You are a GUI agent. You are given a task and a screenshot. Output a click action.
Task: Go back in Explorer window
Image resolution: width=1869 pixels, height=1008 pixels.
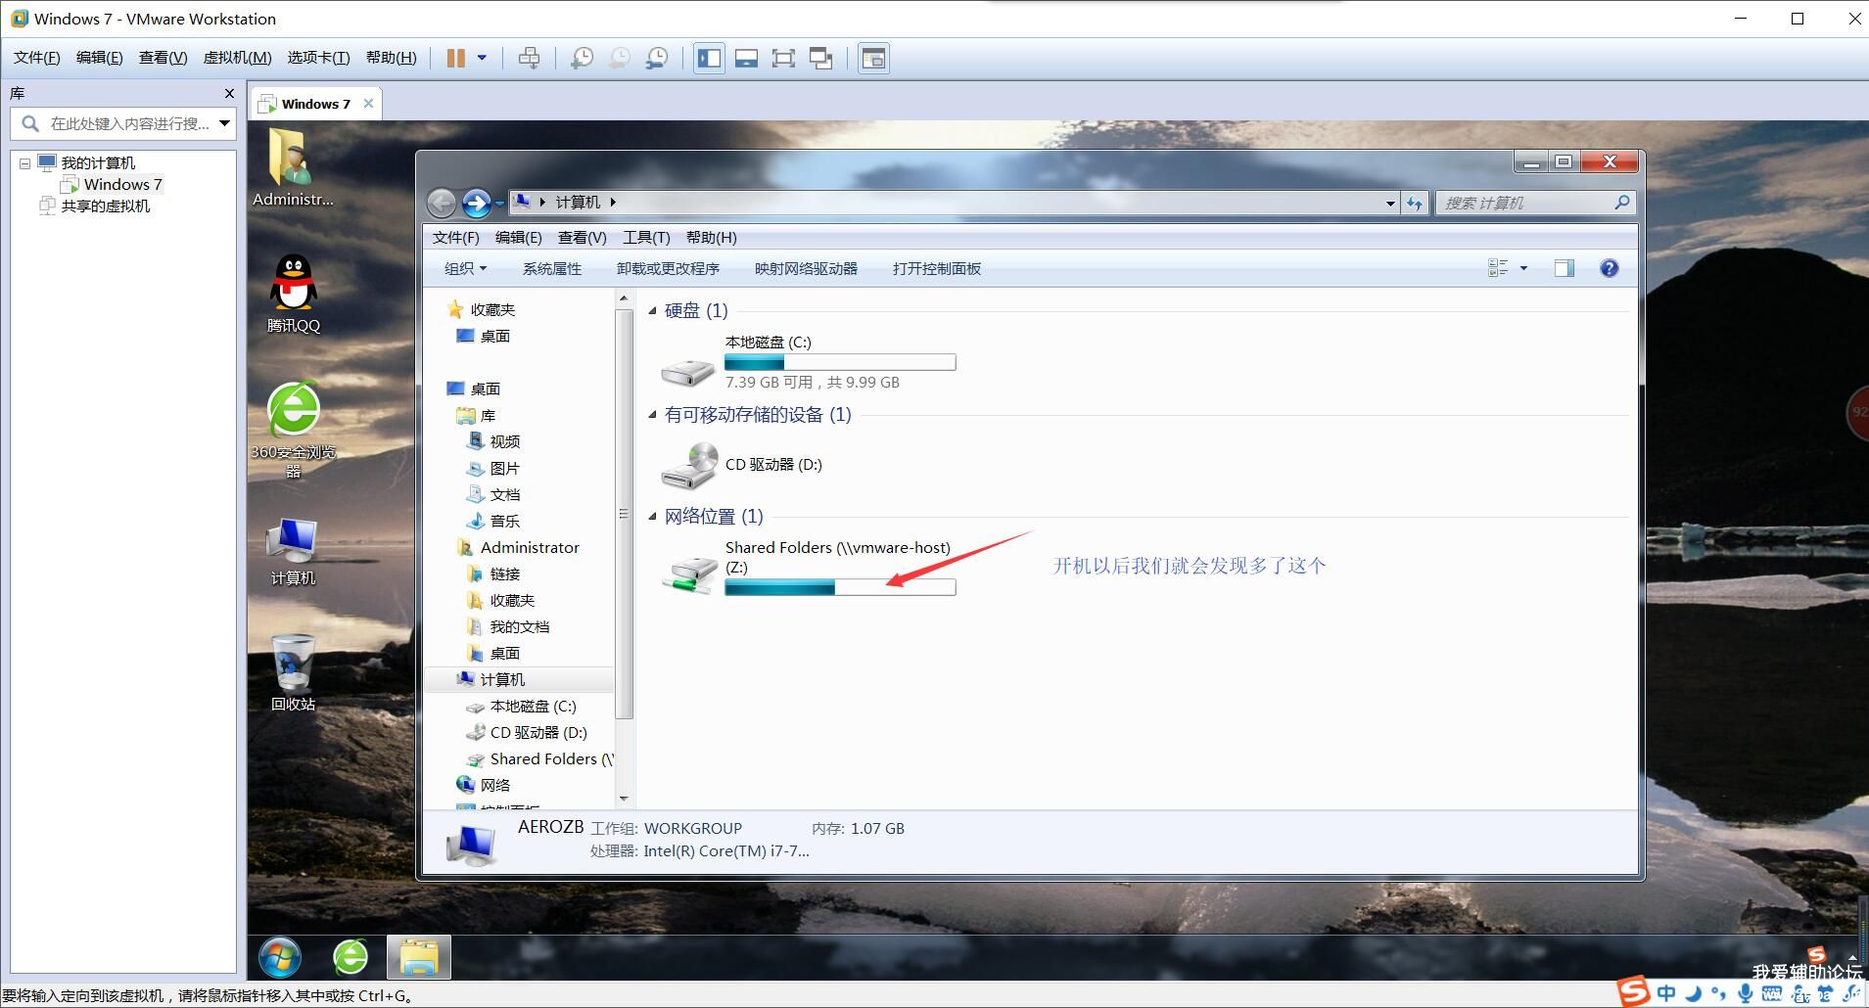pyautogui.click(x=443, y=203)
